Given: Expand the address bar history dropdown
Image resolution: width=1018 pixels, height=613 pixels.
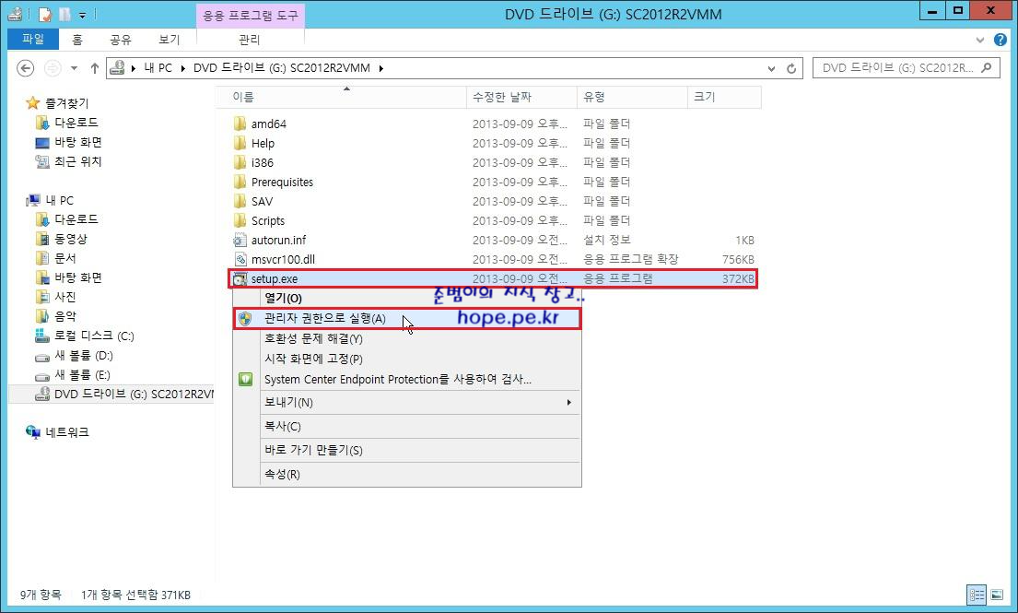Looking at the screenshot, I should [771, 68].
